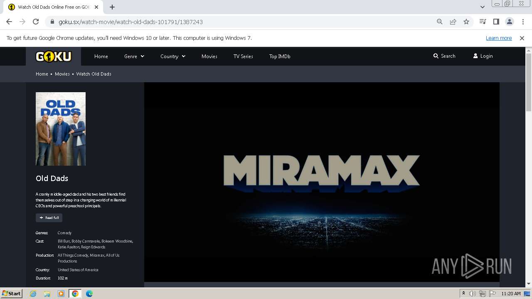Go back using browser back arrow
Viewport: 532px width, 299px height.
pos(9,22)
